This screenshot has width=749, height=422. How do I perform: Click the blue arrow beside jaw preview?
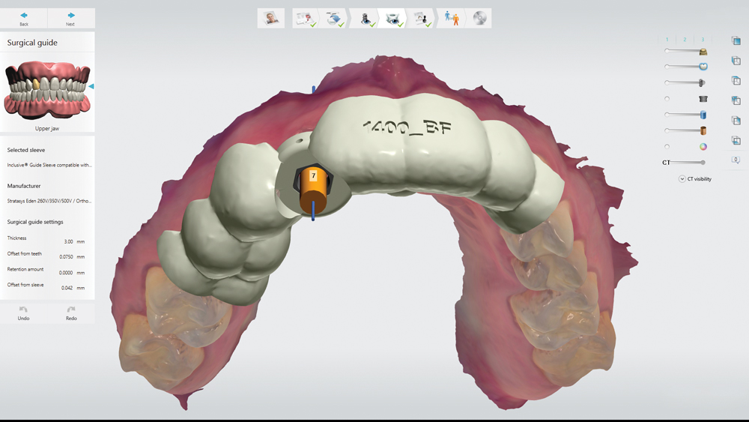91,86
